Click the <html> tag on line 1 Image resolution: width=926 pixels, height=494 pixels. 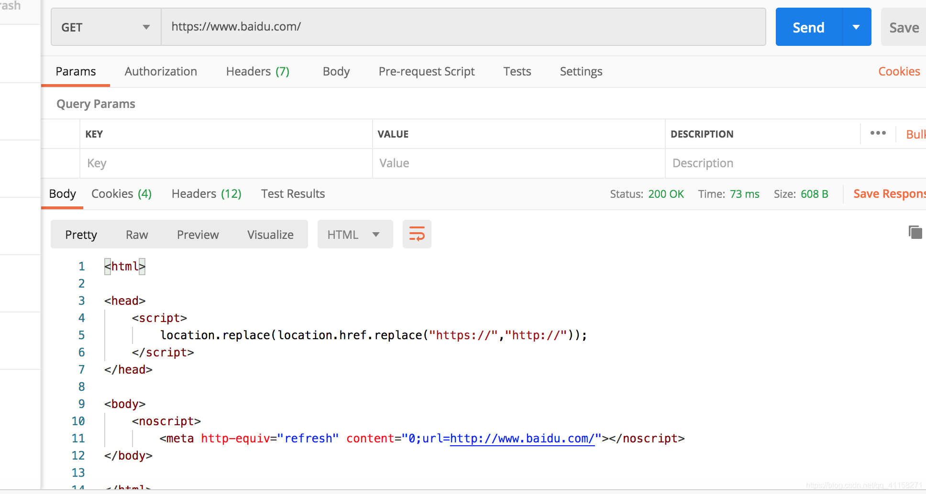tap(125, 266)
